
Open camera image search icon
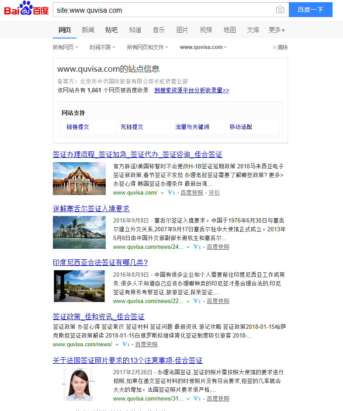click(280, 10)
